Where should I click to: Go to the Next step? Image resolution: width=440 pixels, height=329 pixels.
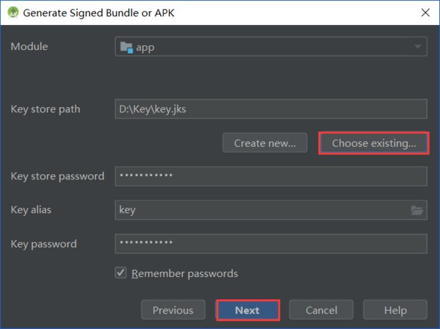point(248,310)
